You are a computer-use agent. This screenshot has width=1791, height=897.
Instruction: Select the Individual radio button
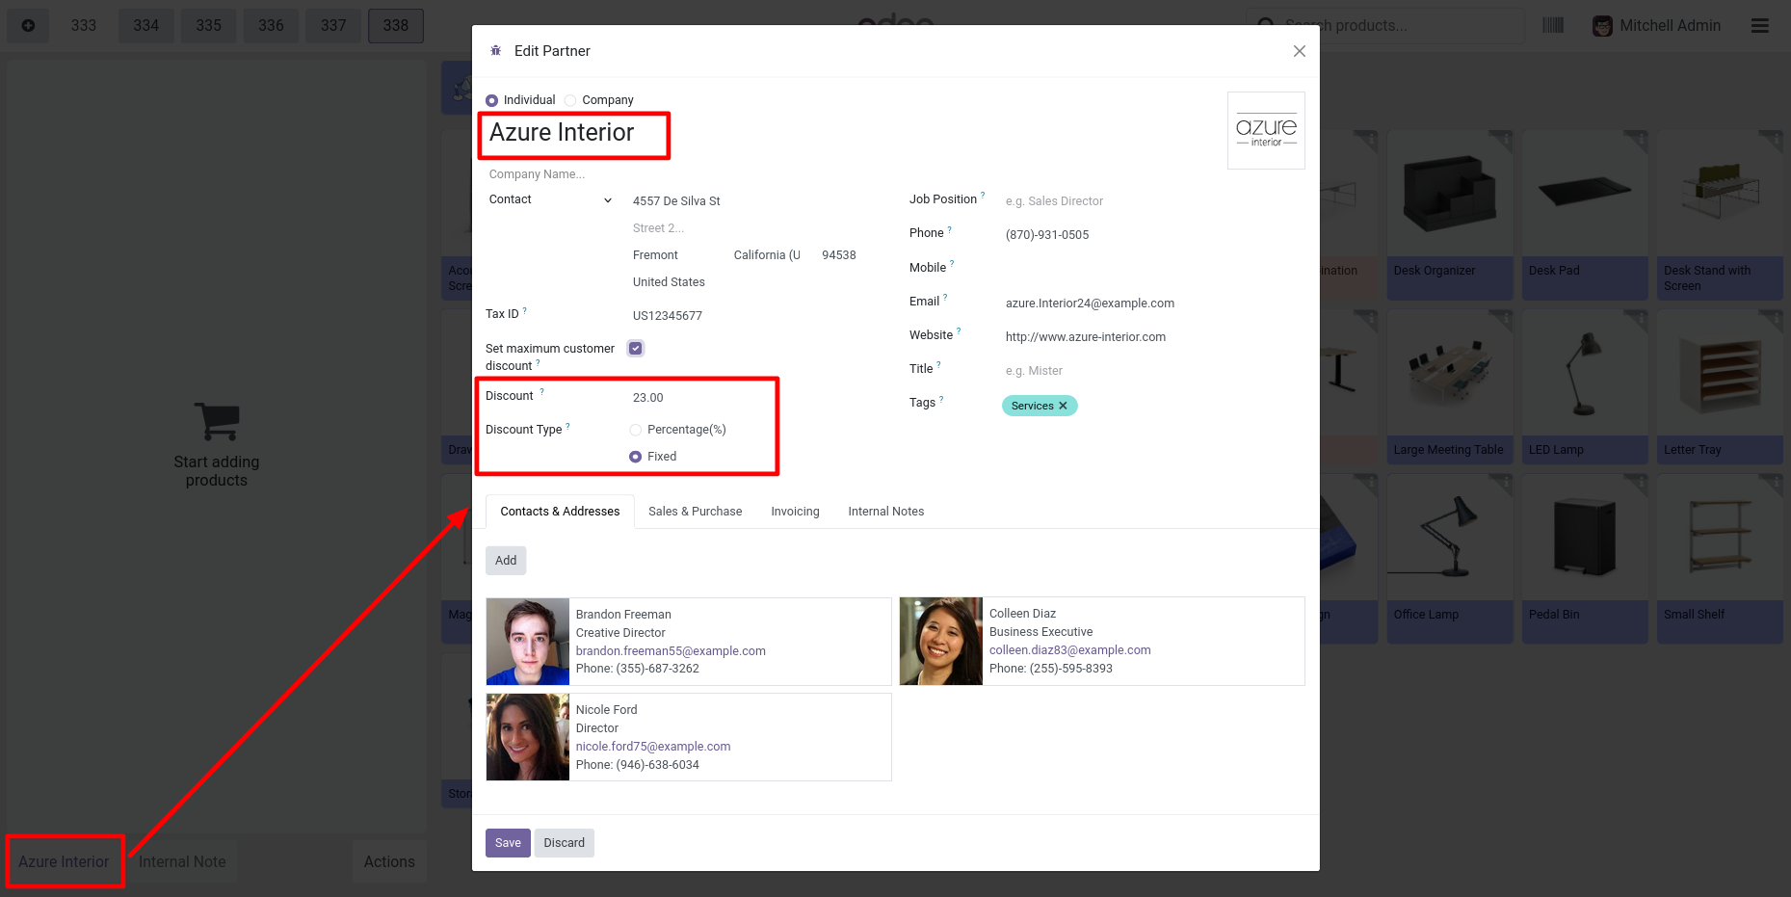[491, 100]
